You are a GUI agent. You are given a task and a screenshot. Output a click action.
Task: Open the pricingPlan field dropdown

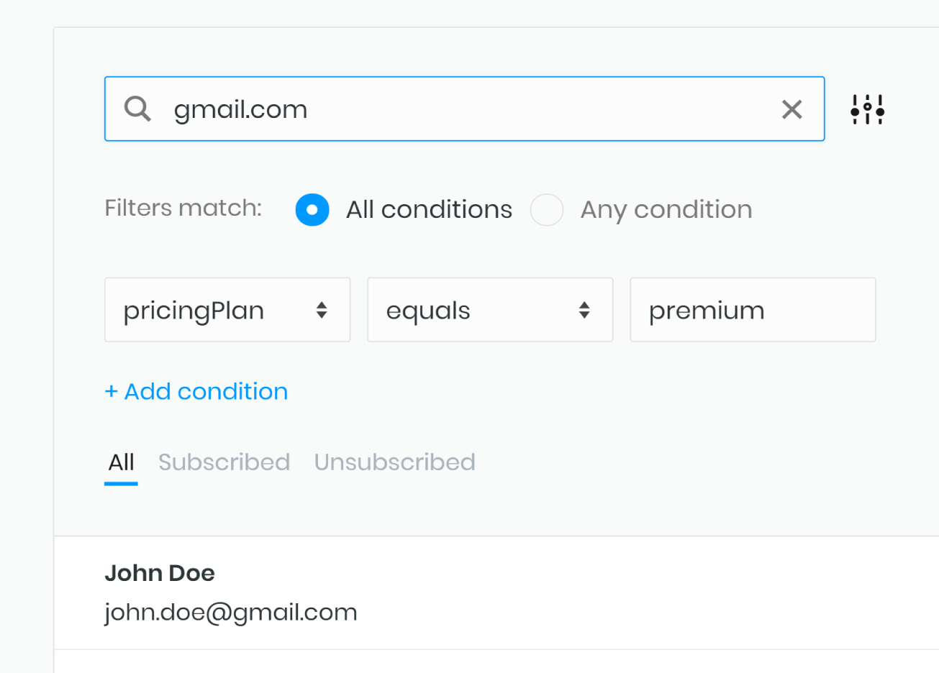tap(227, 310)
